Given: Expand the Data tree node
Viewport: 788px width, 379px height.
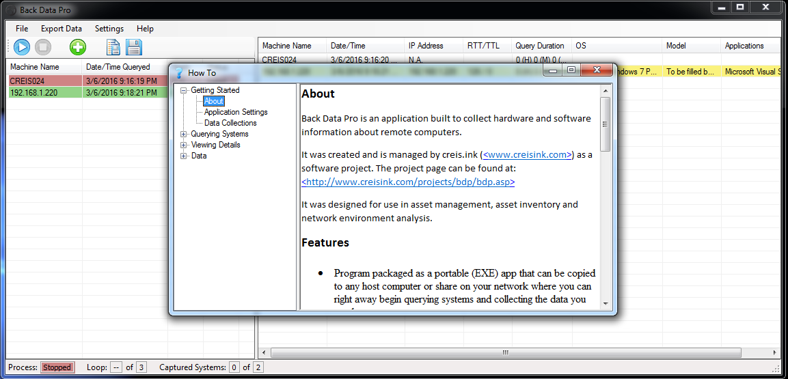Looking at the screenshot, I should 183,156.
